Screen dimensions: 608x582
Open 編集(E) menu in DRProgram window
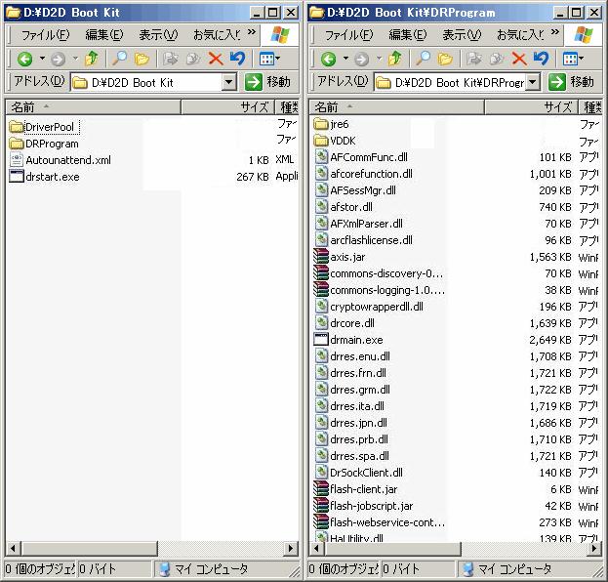408,35
